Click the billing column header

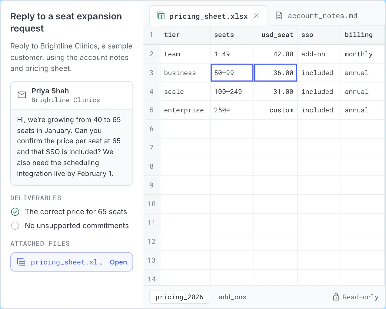363,35
